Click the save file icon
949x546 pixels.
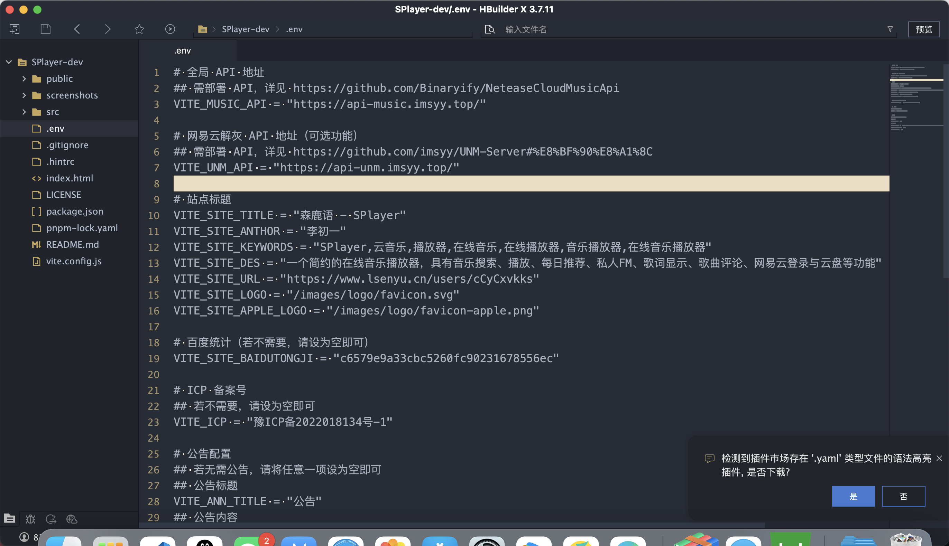click(x=45, y=29)
